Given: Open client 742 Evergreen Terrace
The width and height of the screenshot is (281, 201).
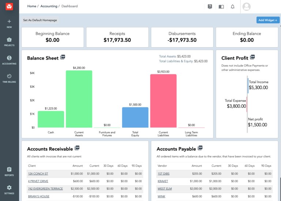Looking at the screenshot, I should pyautogui.click(x=45, y=189).
